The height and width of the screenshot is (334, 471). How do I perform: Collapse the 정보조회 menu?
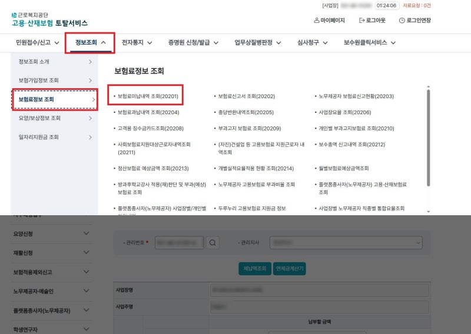click(90, 42)
